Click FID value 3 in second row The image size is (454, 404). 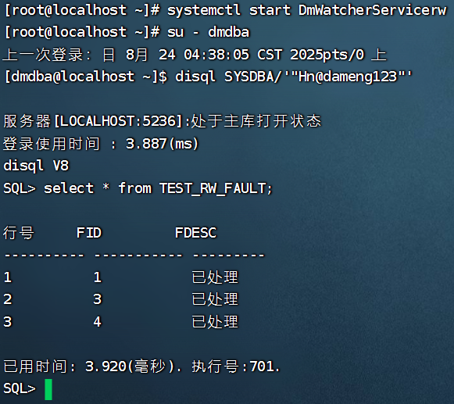(x=98, y=299)
